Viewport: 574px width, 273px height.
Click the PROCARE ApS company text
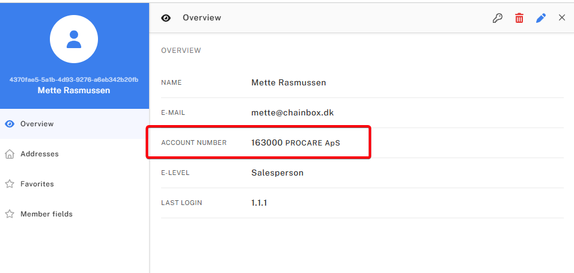313,143
